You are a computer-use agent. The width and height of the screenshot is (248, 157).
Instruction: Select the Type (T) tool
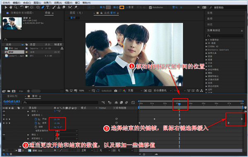[48, 7]
